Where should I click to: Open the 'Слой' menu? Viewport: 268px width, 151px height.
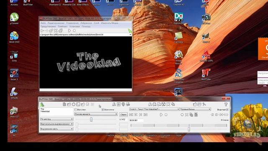(96, 23)
